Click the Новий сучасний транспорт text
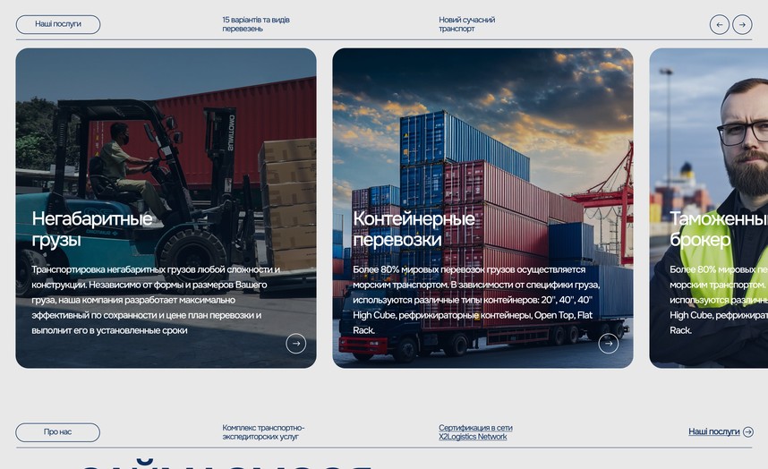The height and width of the screenshot is (469, 768). [466, 24]
